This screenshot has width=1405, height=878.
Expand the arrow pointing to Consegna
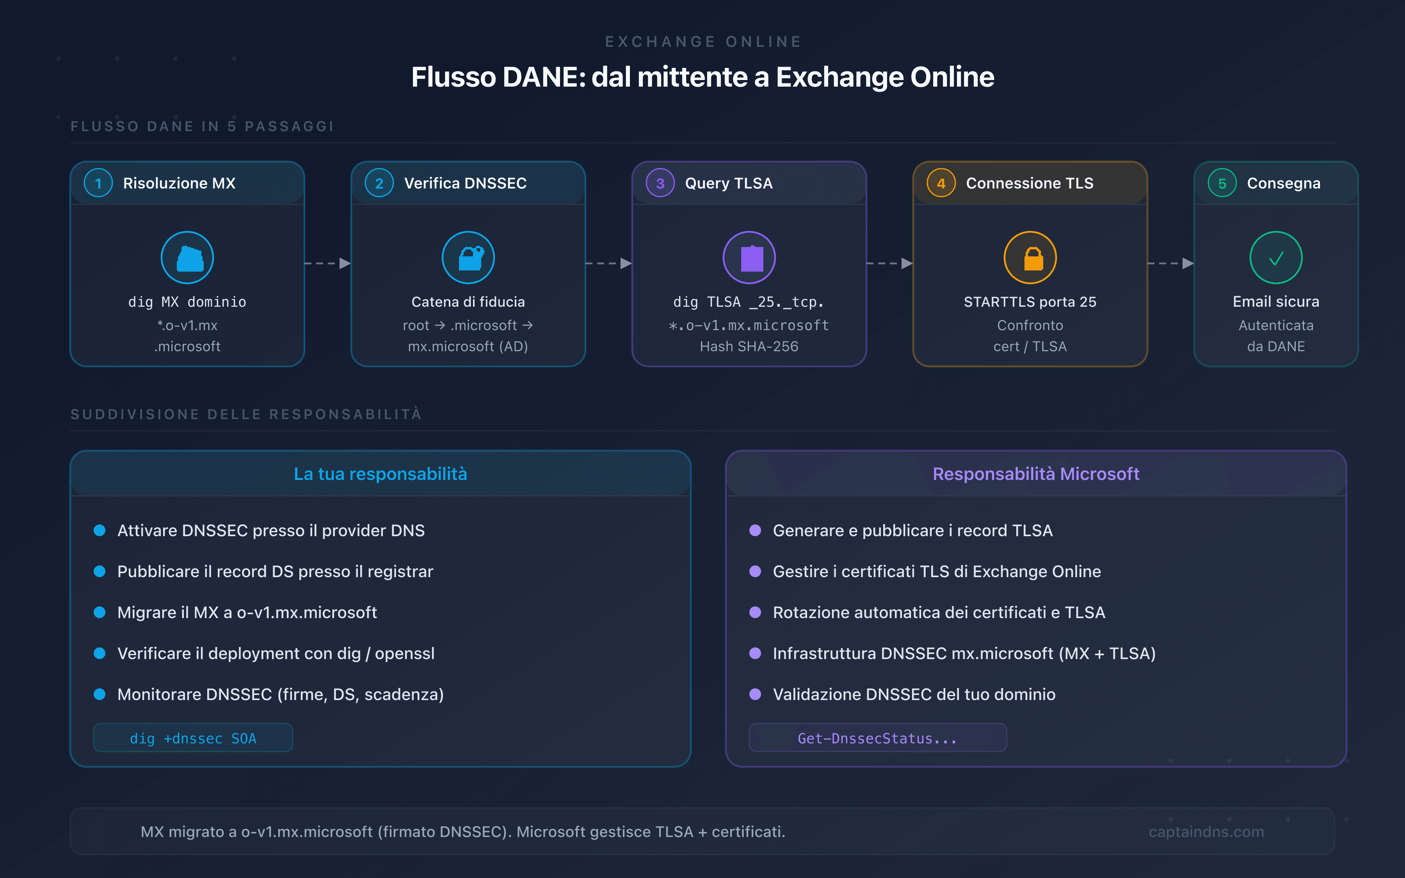[1170, 263]
